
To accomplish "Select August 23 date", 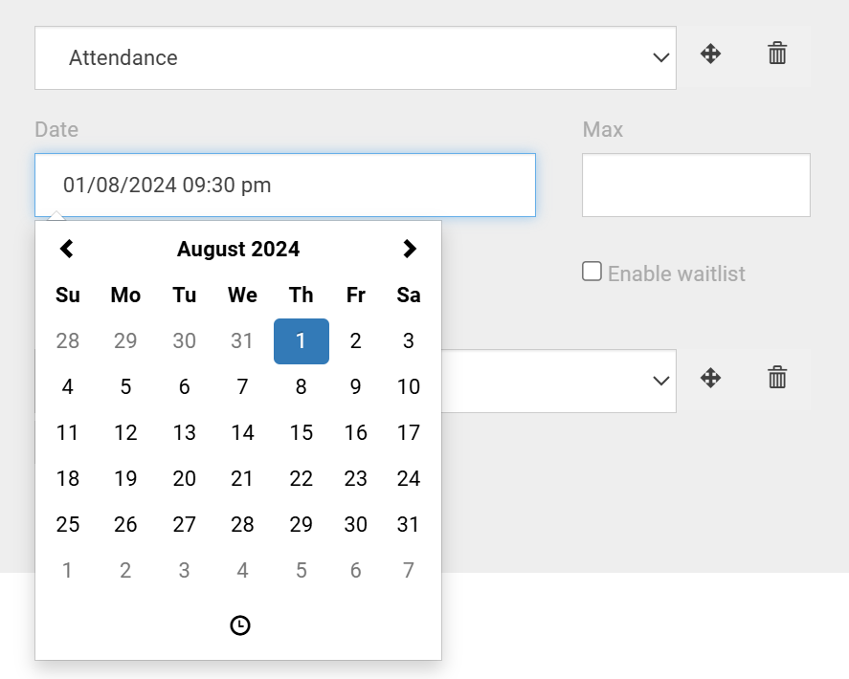I will point(355,479).
